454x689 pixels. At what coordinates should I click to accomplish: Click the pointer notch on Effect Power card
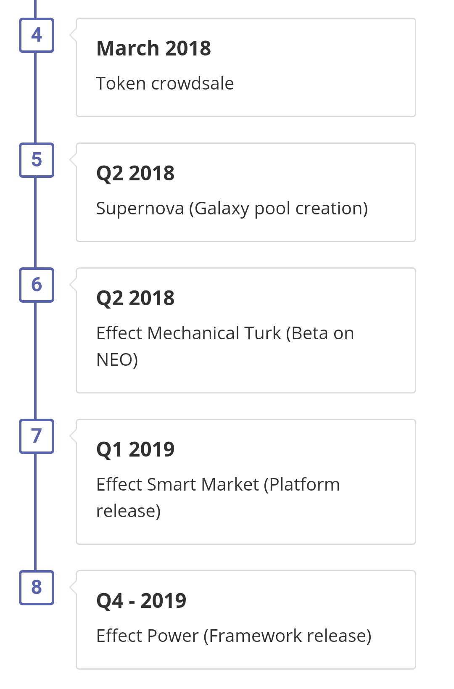[x=73, y=587]
